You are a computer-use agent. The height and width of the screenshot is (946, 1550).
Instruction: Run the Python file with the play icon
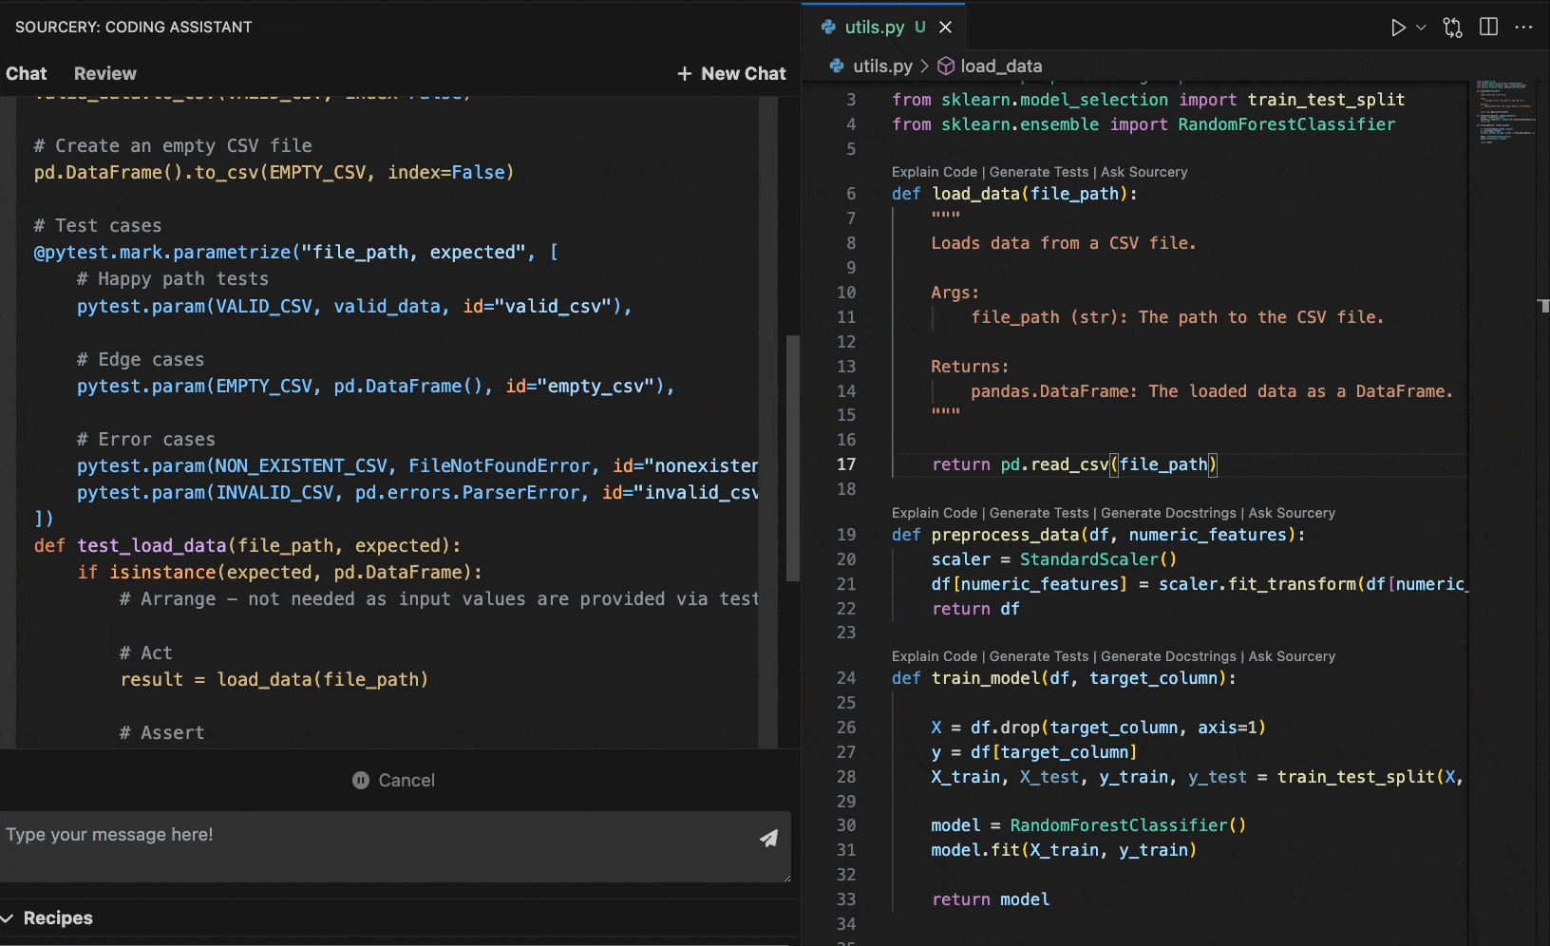coord(1396,27)
